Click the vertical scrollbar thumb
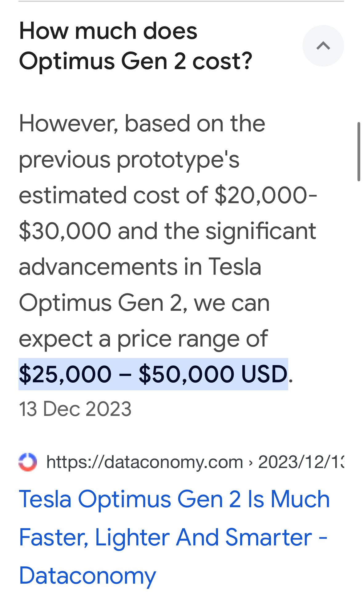 click(359, 151)
